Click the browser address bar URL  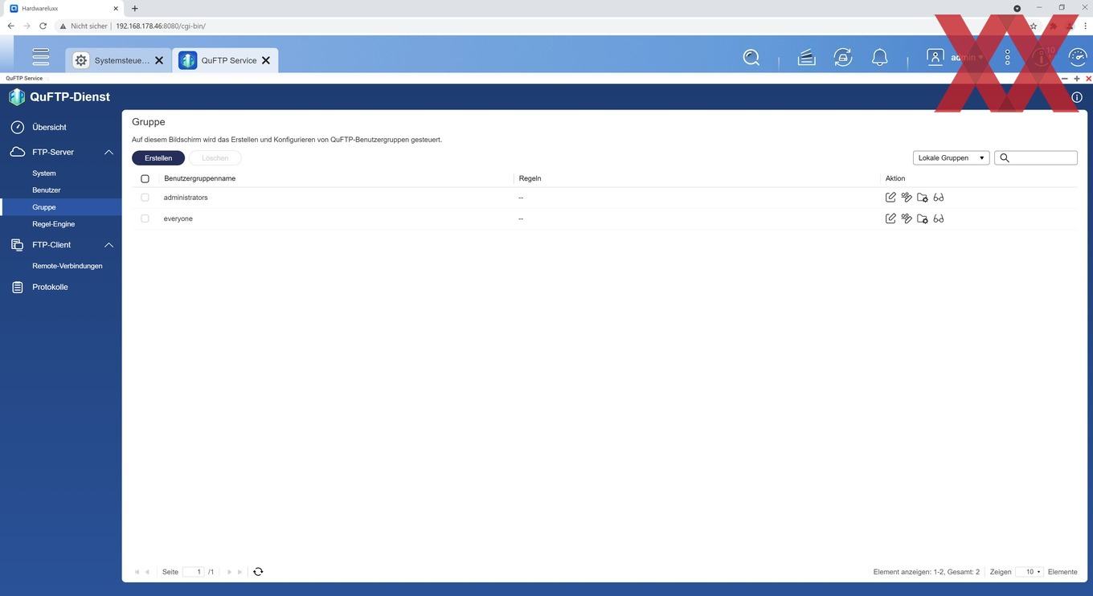(161, 26)
